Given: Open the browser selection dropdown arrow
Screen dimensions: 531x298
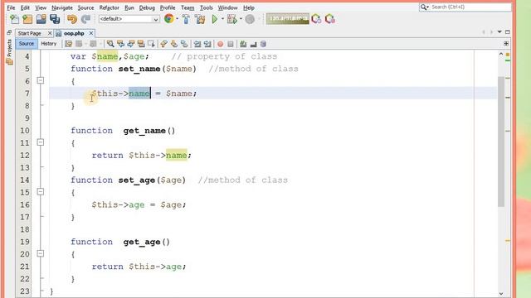Looking at the screenshot, I should (x=177, y=19).
